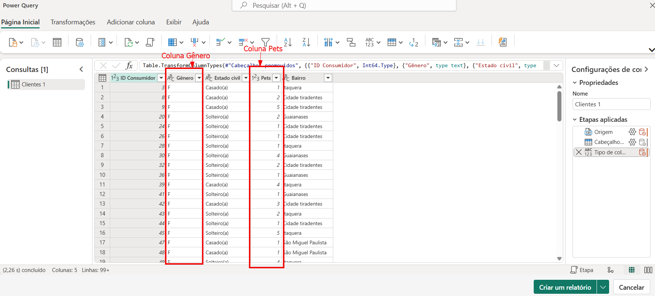The height and width of the screenshot is (296, 655).
Task: Collapse the Consultas pane
Action: coord(81,69)
